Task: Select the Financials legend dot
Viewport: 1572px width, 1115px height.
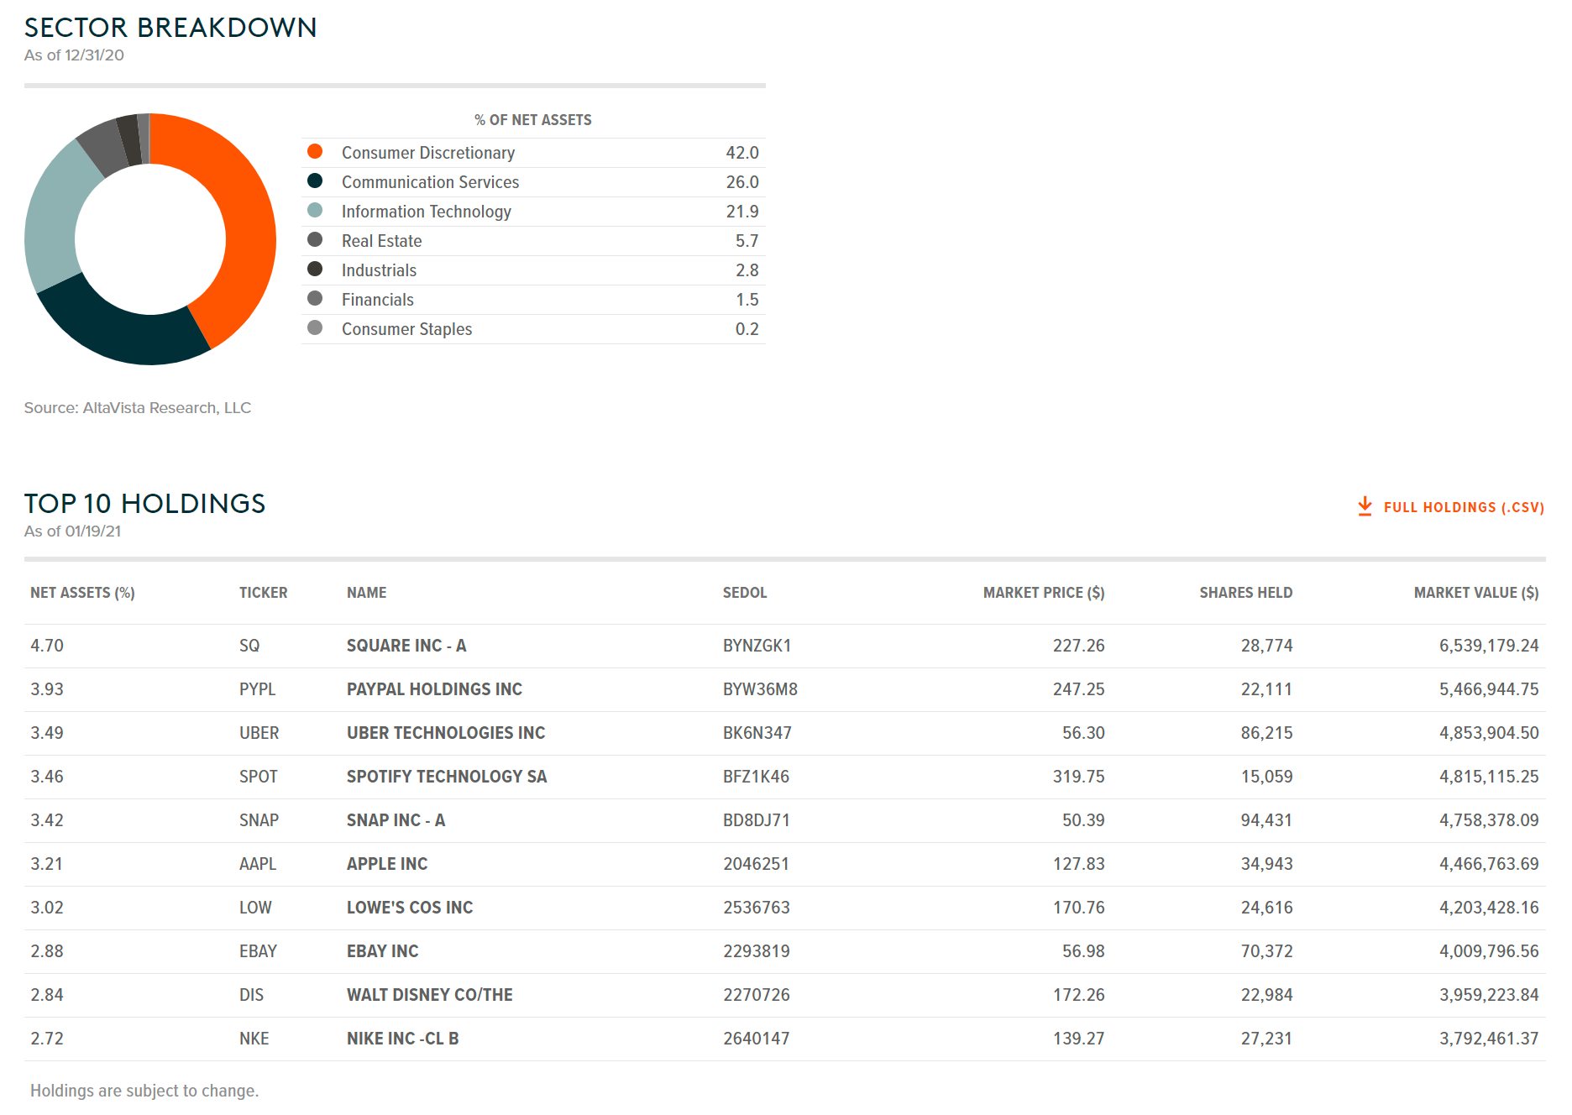Action: [315, 299]
